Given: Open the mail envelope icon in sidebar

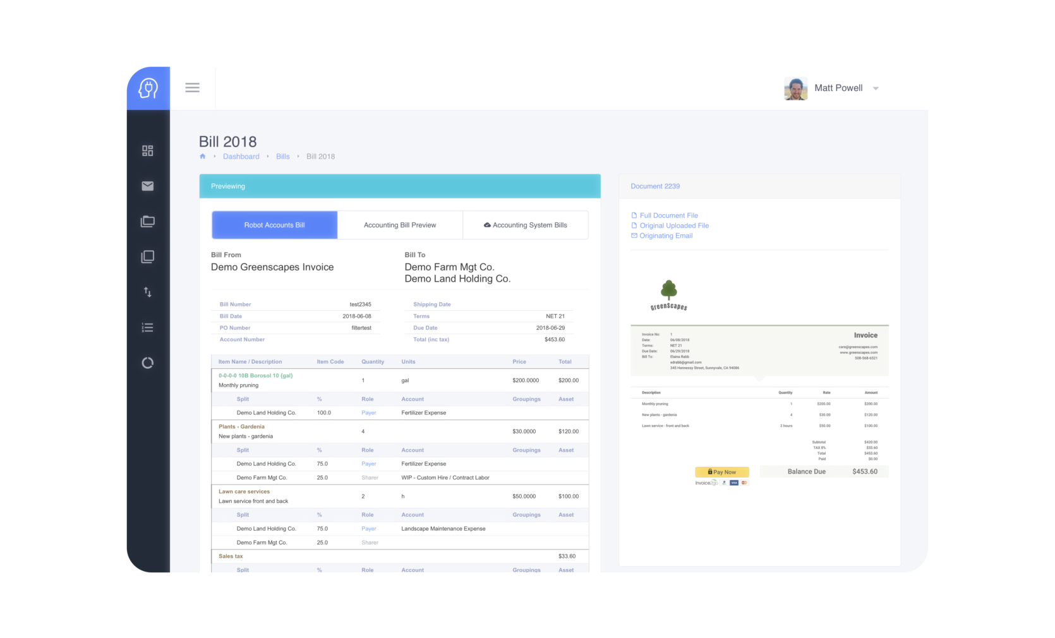Looking at the screenshot, I should (148, 186).
